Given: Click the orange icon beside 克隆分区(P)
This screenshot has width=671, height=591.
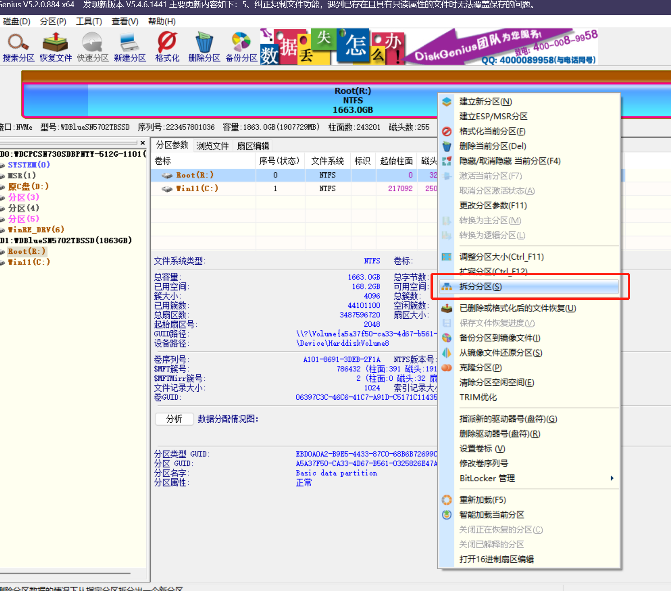Looking at the screenshot, I should click(x=447, y=368).
